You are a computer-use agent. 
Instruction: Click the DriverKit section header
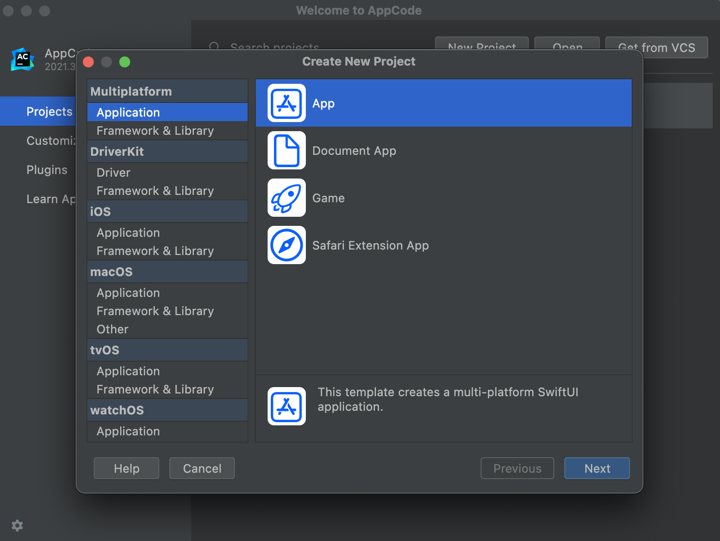(x=167, y=151)
